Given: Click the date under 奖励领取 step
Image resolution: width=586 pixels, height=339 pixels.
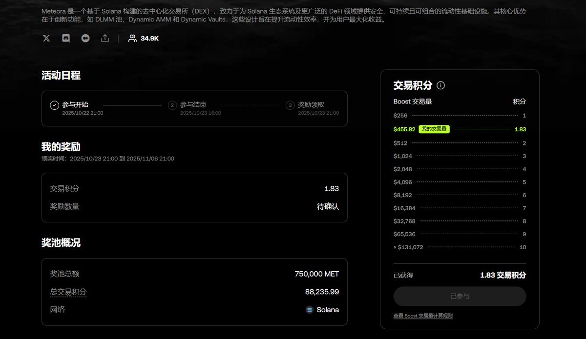Looking at the screenshot, I should pyautogui.click(x=318, y=113).
